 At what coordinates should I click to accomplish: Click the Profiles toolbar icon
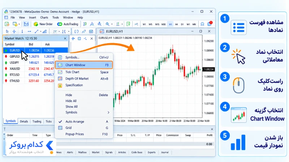pyautogui.click(x=15, y=24)
